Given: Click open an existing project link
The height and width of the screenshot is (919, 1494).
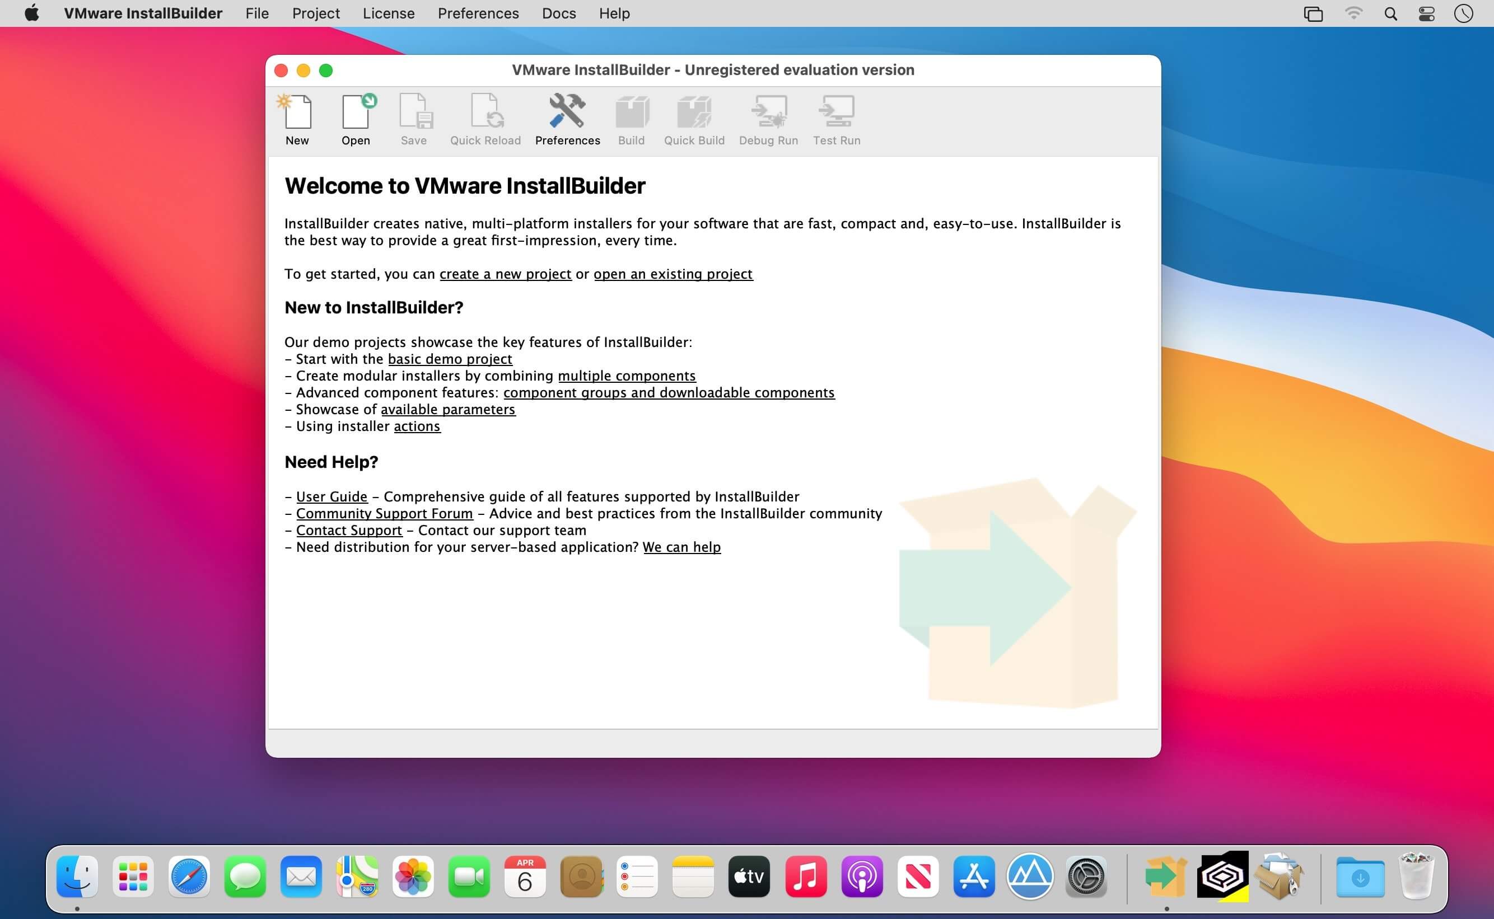Looking at the screenshot, I should [674, 273].
